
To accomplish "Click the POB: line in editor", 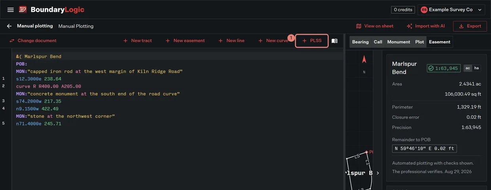I will (22, 64).
